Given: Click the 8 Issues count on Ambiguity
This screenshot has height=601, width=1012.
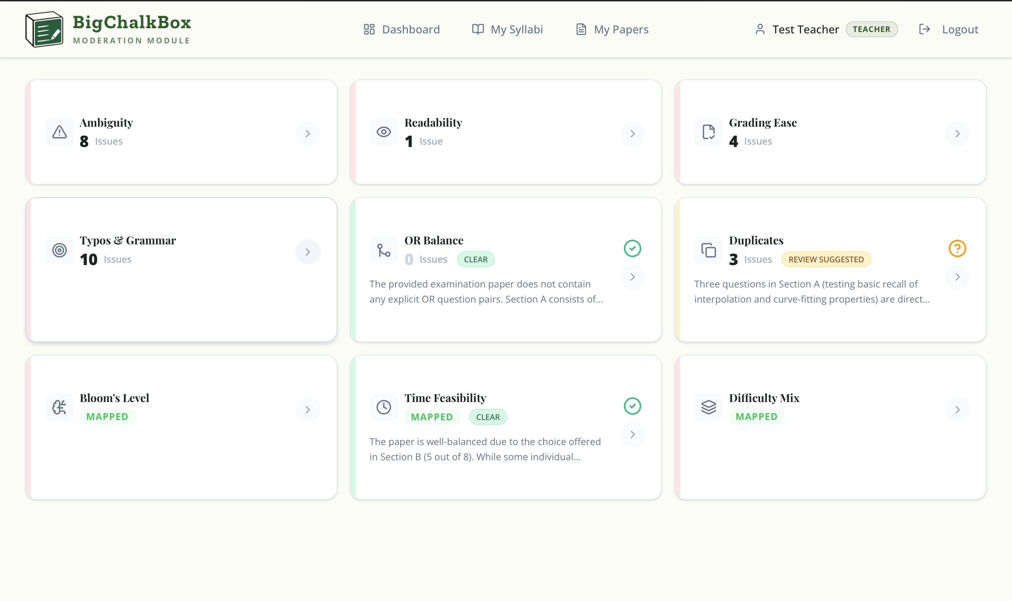Looking at the screenshot, I should tap(101, 141).
